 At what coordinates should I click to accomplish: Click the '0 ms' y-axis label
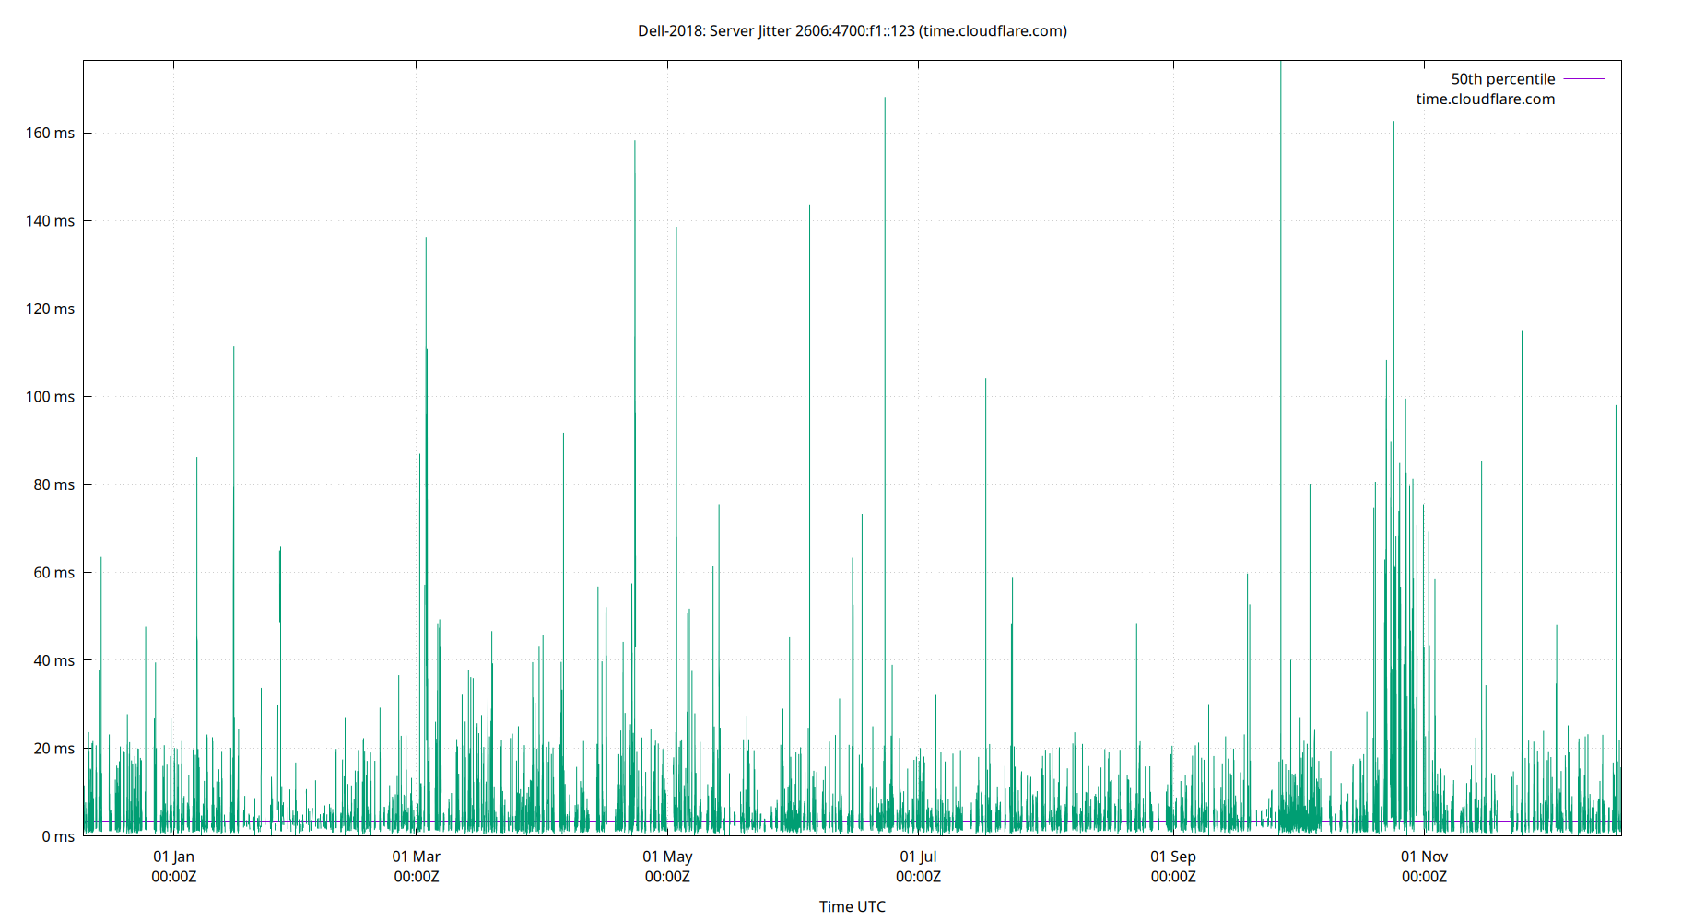[x=59, y=836]
